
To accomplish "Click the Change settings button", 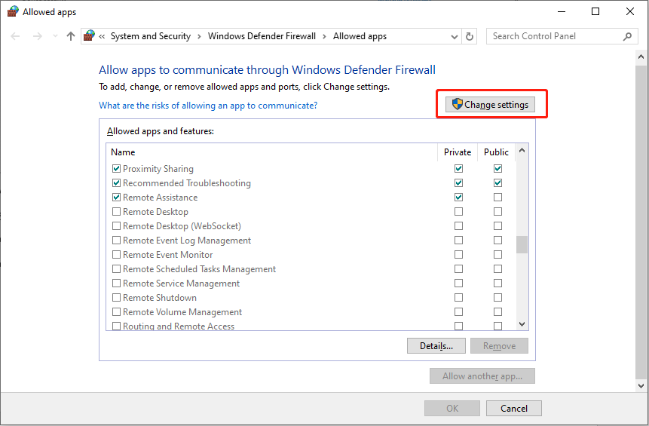I will 490,104.
